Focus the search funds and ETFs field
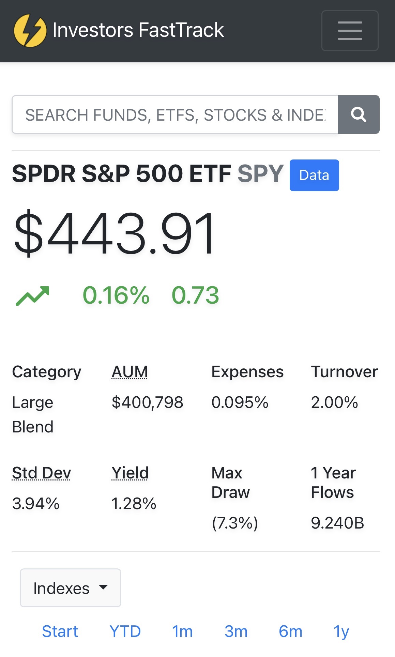395x657 pixels. [175, 114]
